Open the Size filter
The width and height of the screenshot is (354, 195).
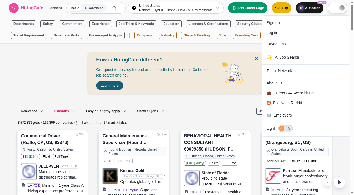tap(223, 35)
